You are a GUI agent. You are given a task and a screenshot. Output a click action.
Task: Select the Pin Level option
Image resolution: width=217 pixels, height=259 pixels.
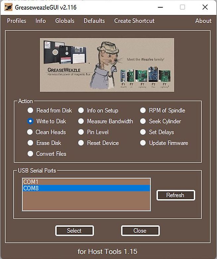81,132
